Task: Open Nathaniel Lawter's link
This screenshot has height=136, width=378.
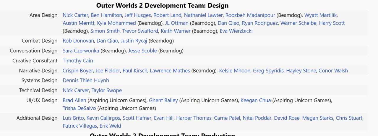Action: (203, 15)
